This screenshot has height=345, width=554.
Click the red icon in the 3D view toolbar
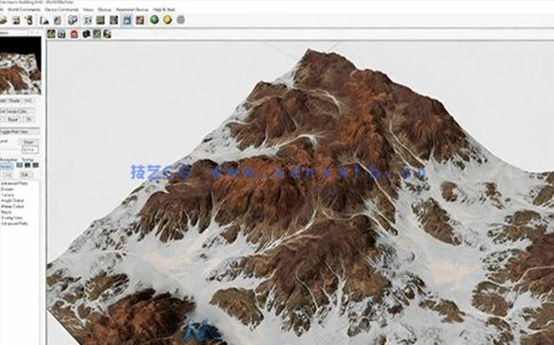tap(74, 34)
